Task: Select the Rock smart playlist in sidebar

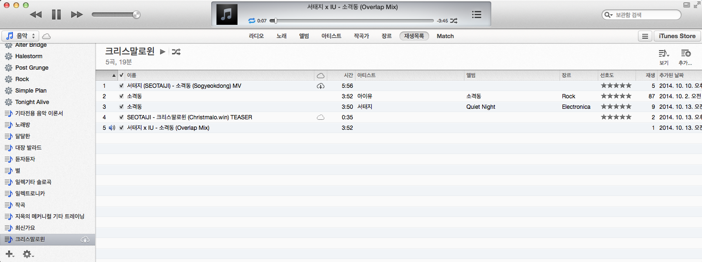Action: click(22, 79)
